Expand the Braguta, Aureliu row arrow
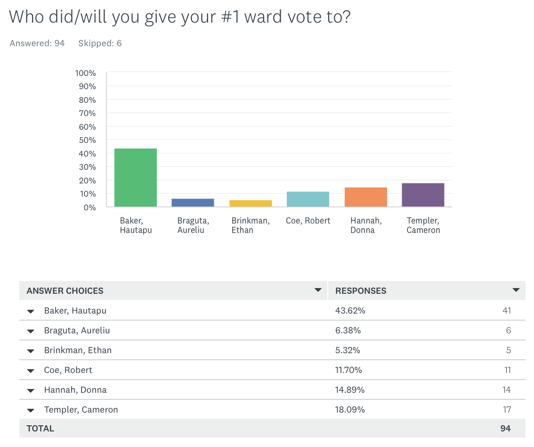This screenshot has height=447, width=534. [x=31, y=331]
